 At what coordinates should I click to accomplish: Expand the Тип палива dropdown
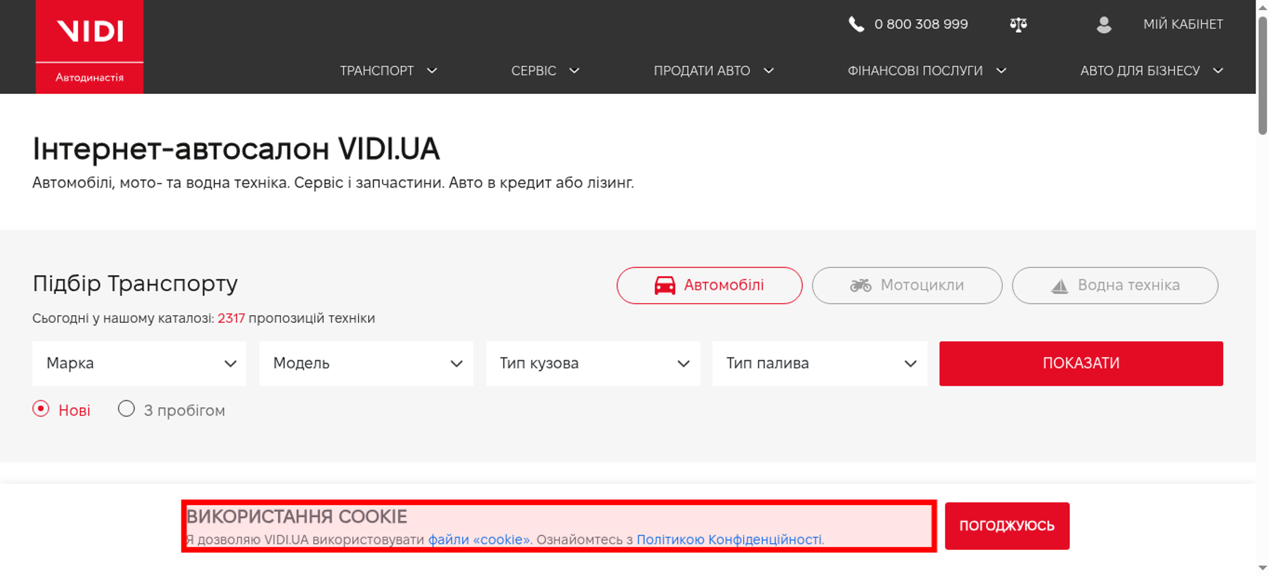[x=819, y=363]
